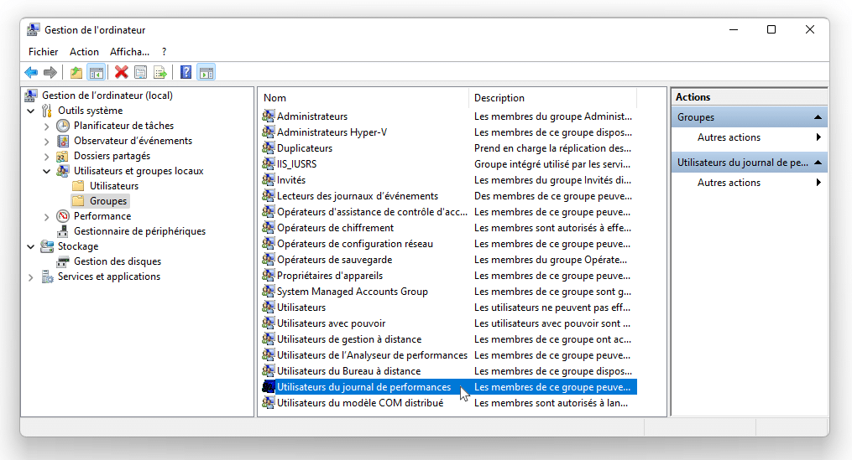Select the Utilisateurs folder in tree
This screenshot has width=852, height=460.
click(x=114, y=186)
